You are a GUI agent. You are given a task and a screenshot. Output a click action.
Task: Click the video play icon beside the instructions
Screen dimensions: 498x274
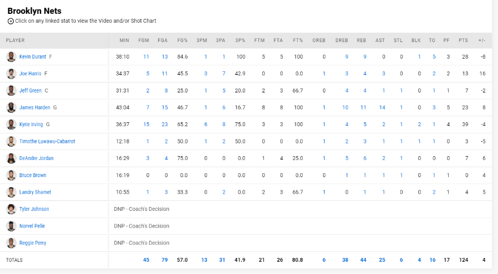(x=11, y=21)
